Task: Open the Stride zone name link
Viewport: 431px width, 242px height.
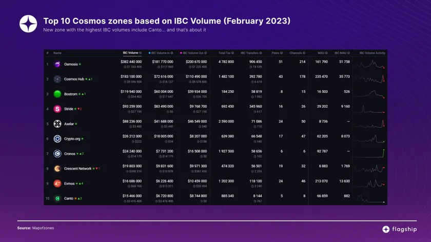Action: tap(68, 109)
